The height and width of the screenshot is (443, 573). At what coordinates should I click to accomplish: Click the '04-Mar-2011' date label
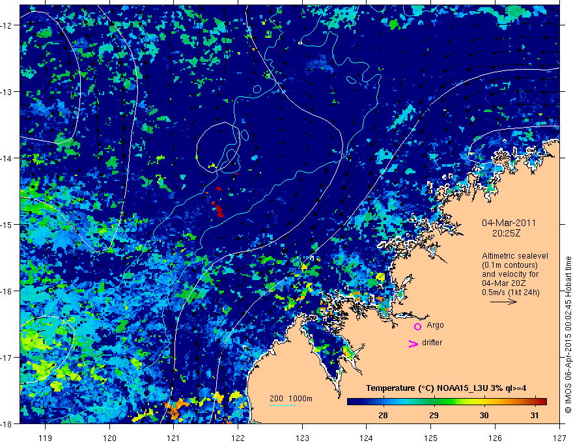coord(509,223)
